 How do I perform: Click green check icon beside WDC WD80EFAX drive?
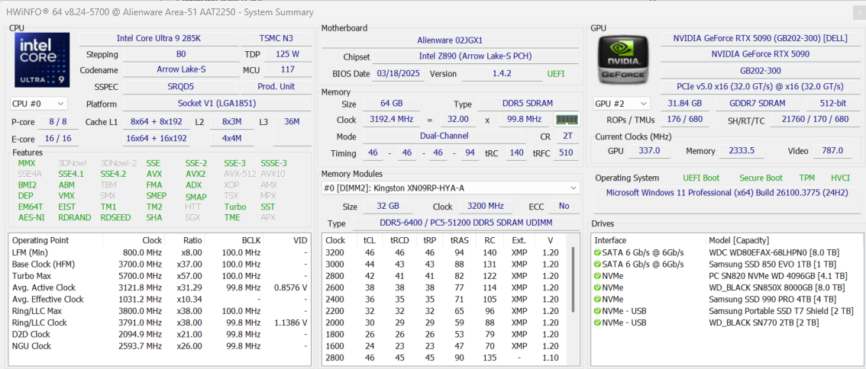[597, 252]
